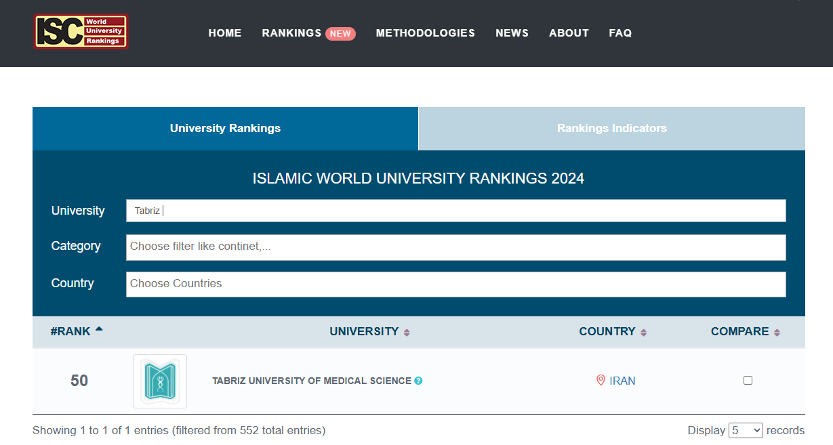
Task: Click the location pin icon next to Iran
Action: [x=601, y=381]
